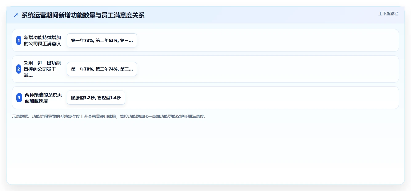The height and width of the screenshot is (191, 411).
Task: Click the arrow icon beside the chart title
Action: [x=16, y=15]
